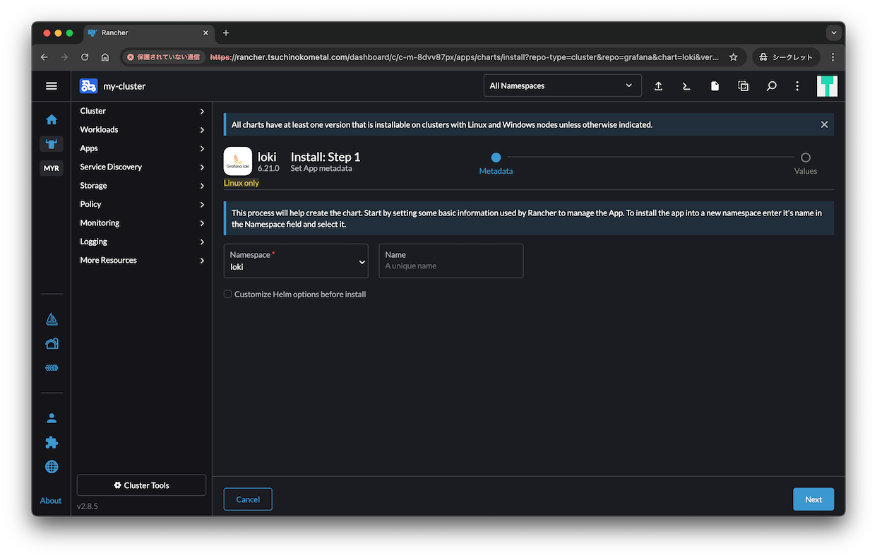
Task: Click the browser address bar URL
Action: [x=465, y=57]
